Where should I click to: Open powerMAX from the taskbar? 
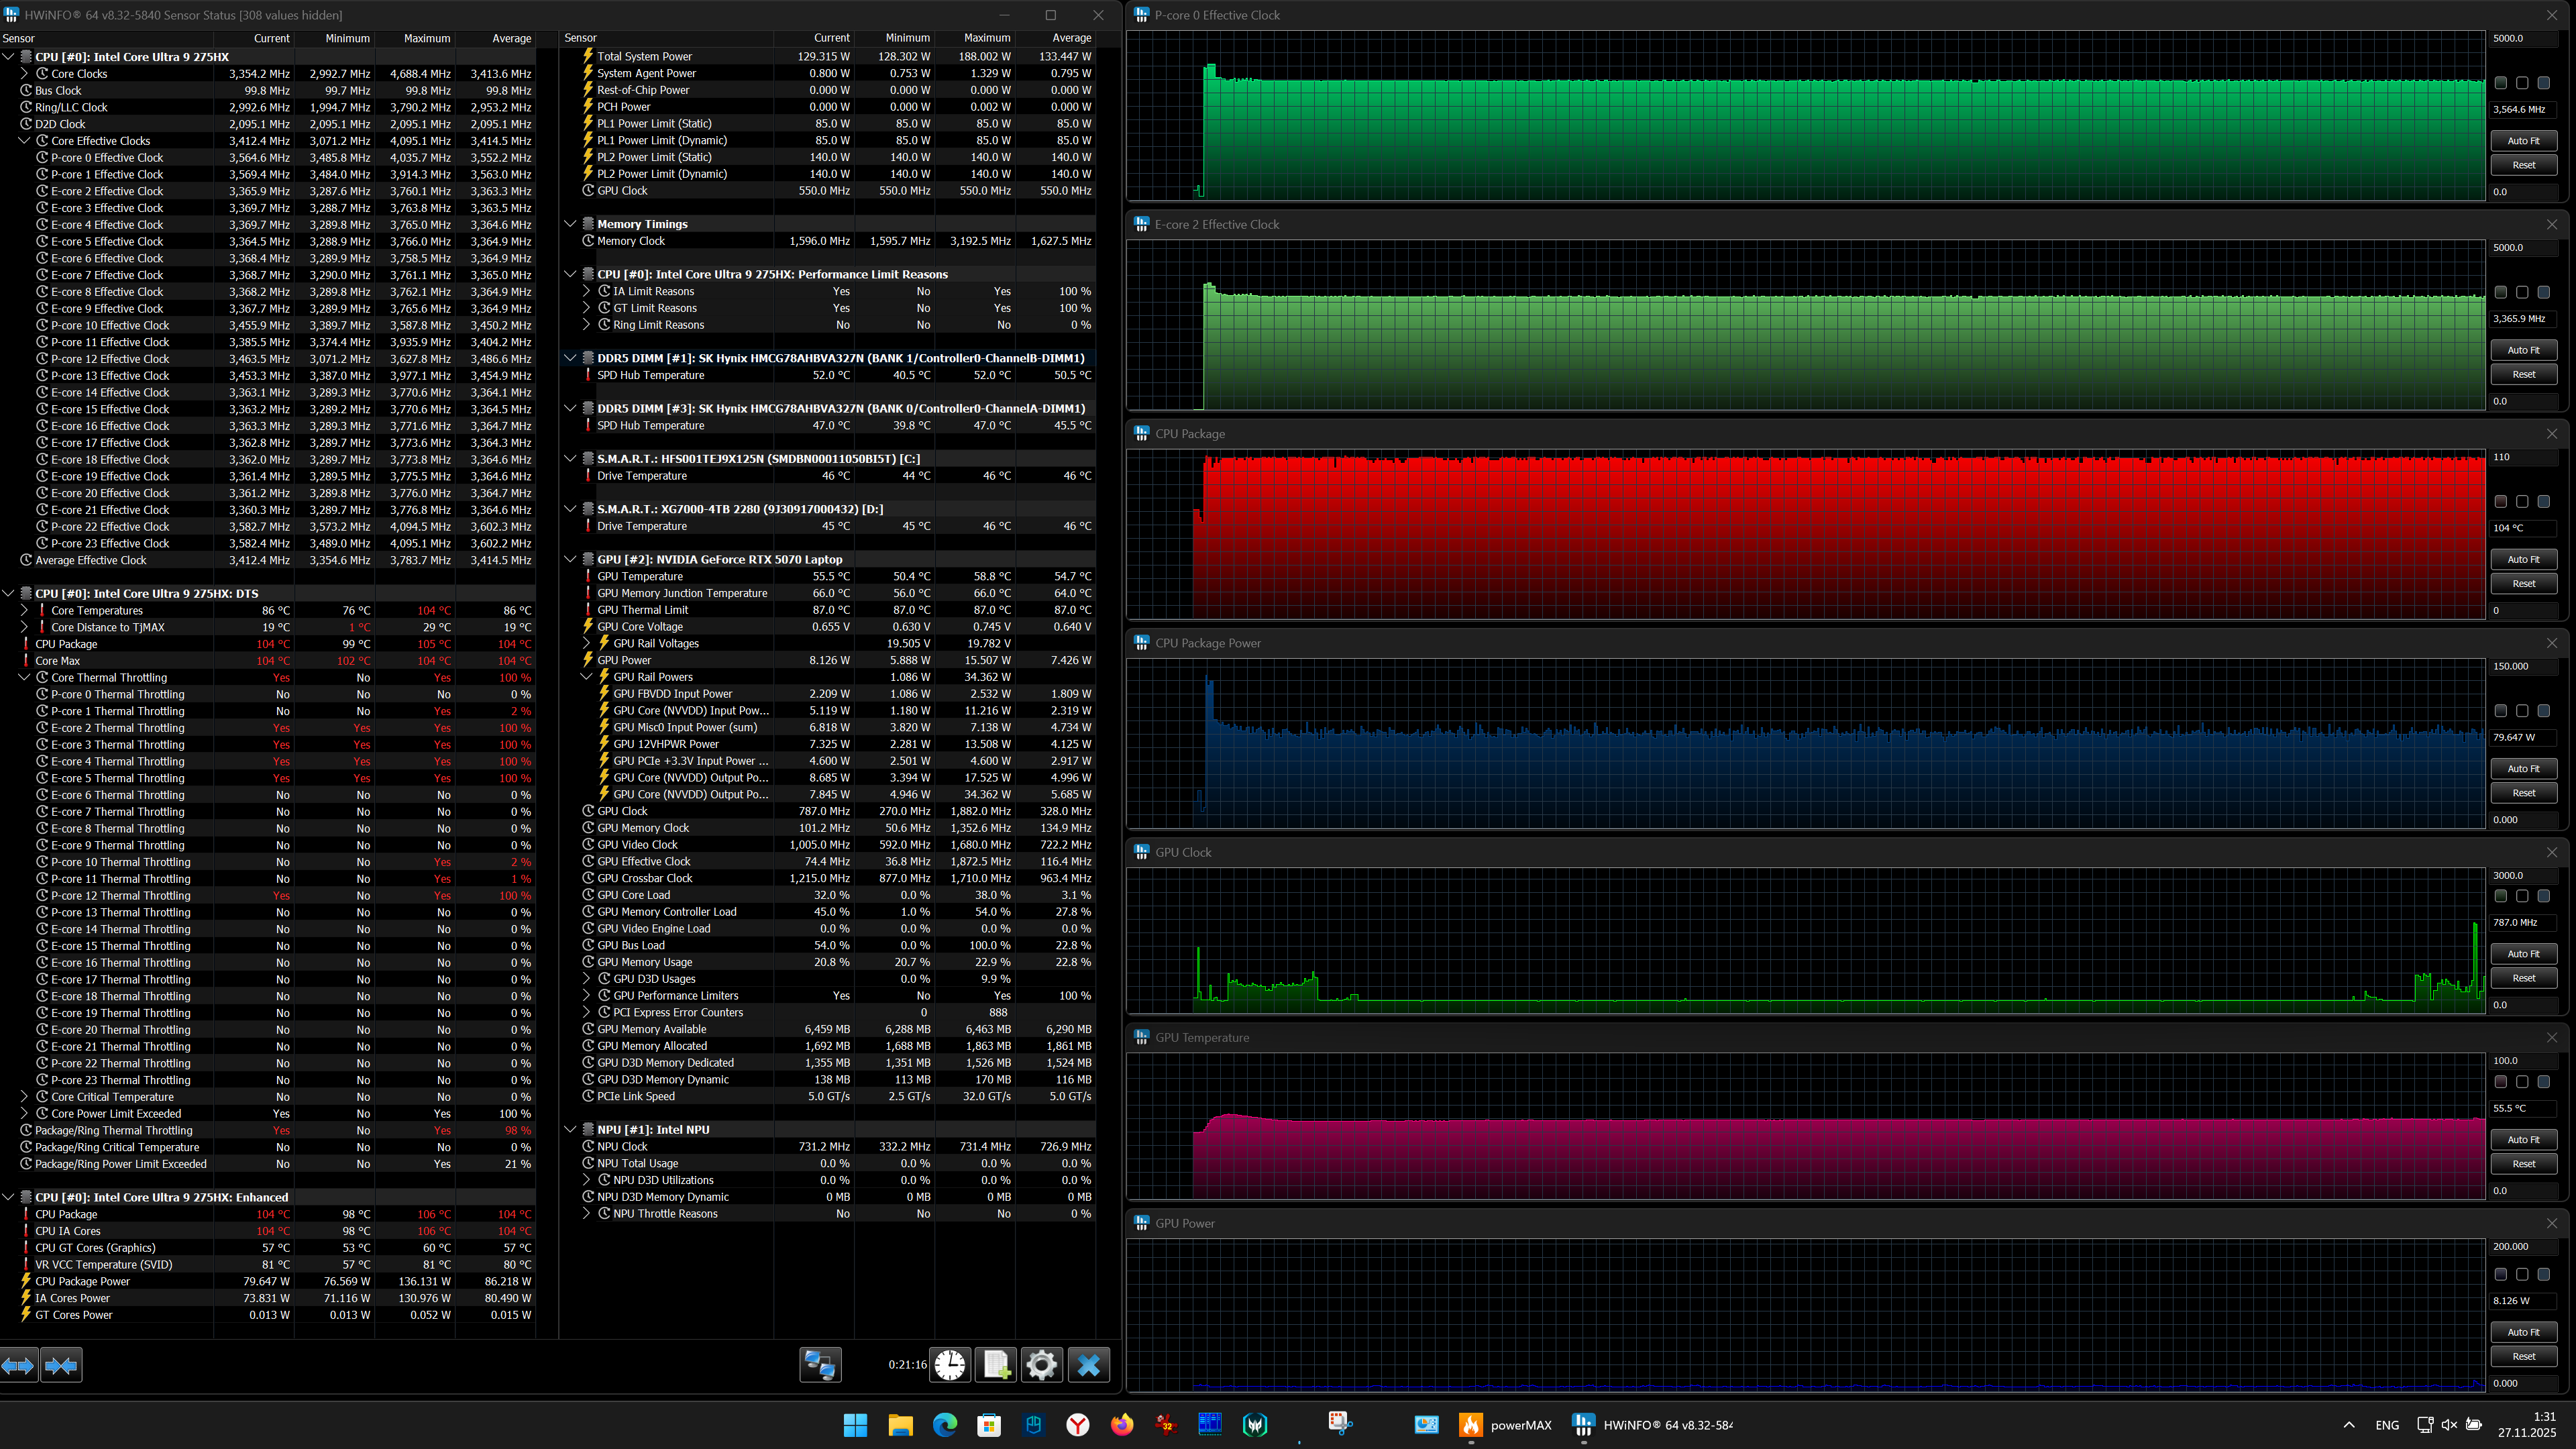pos(1470,1425)
